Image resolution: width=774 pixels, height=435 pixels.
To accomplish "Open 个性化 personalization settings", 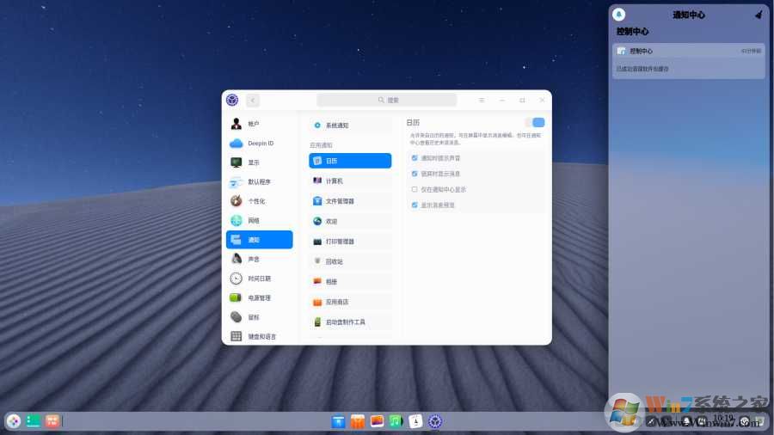I will (259, 201).
